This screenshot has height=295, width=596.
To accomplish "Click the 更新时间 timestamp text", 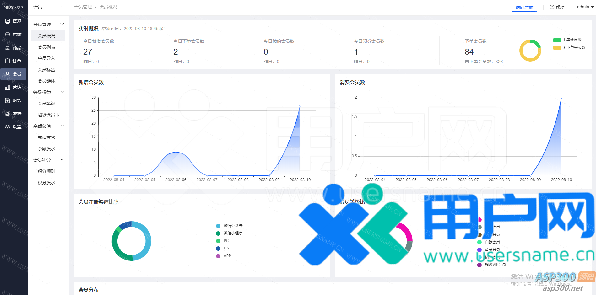I will (133, 29).
